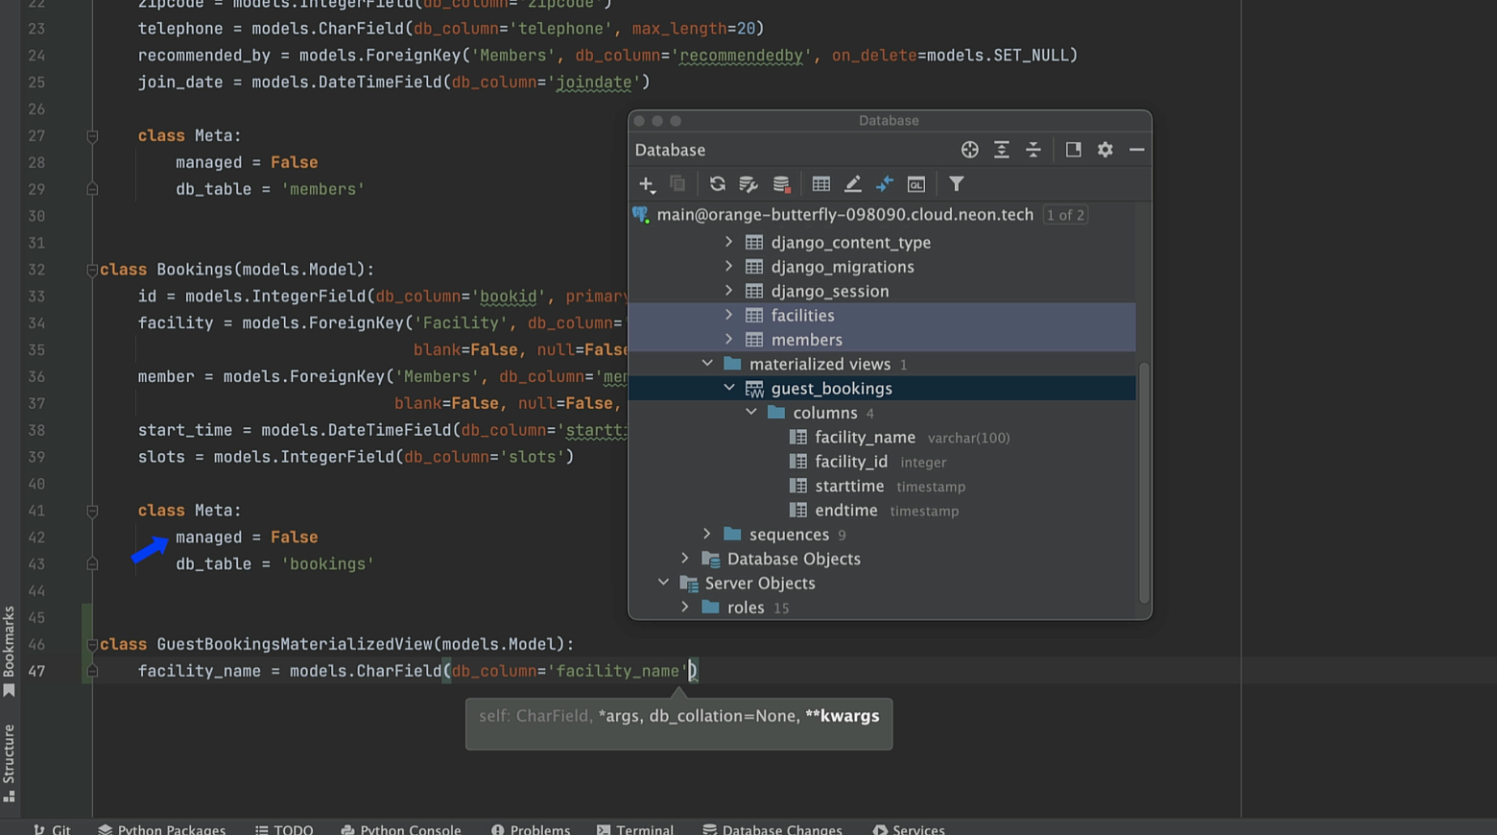Screen dimensions: 1497x835
Task: Open the Structure side panel
Action: pos(9,763)
